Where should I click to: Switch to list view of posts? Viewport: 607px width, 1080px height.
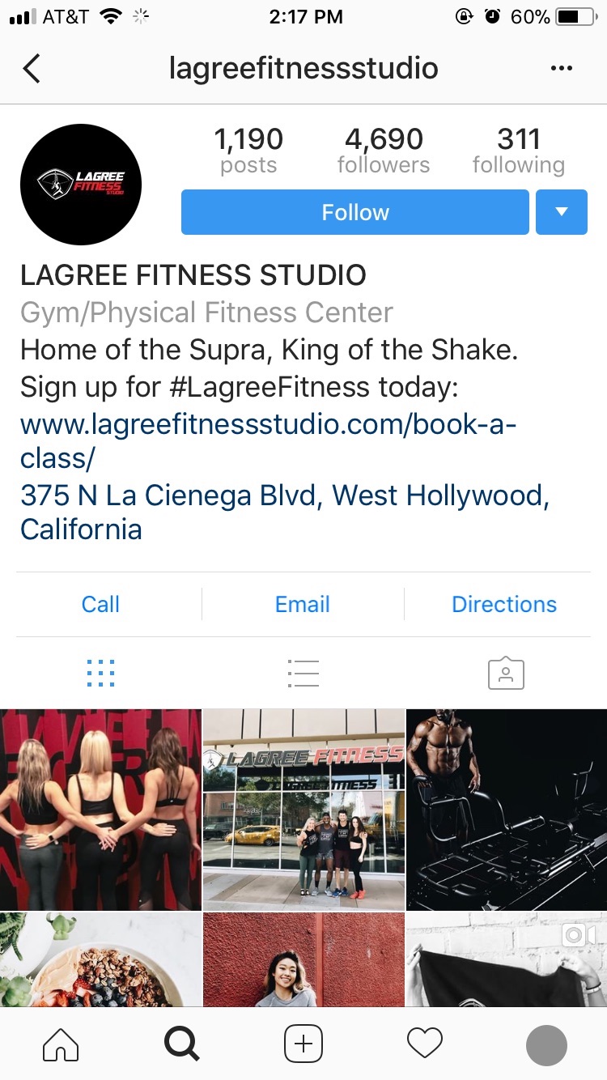(303, 674)
